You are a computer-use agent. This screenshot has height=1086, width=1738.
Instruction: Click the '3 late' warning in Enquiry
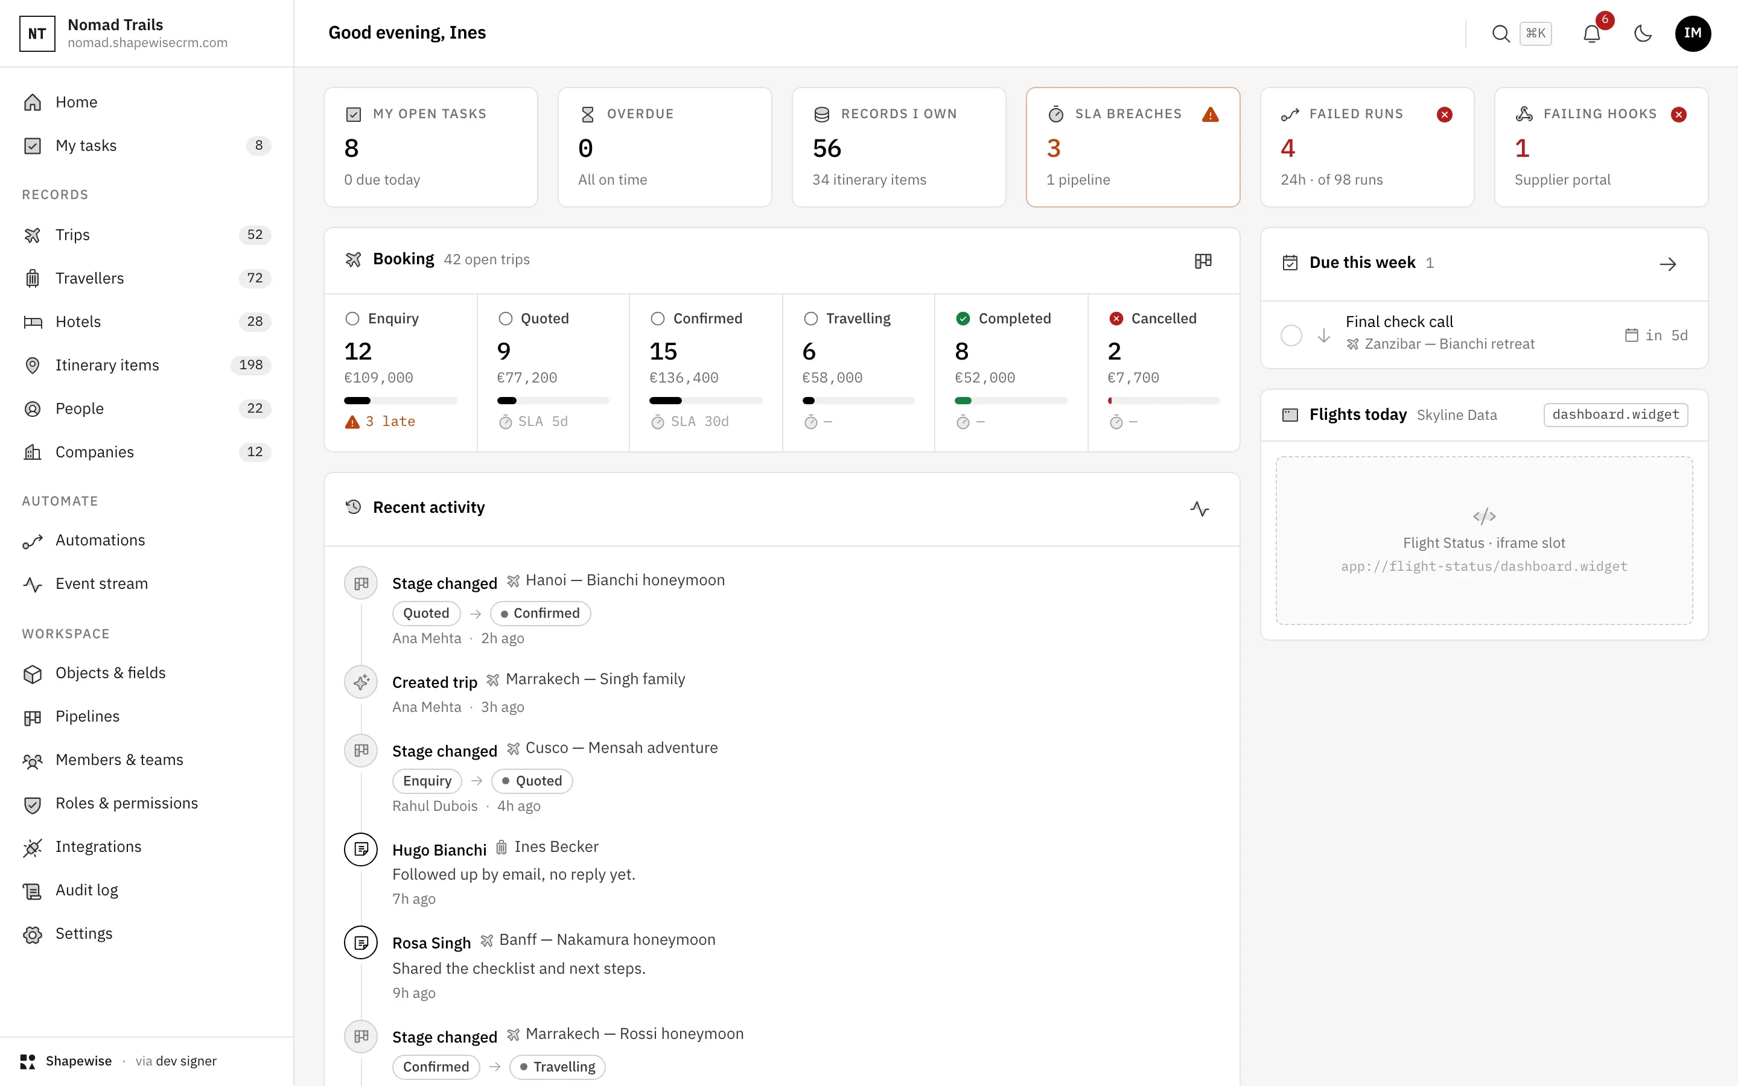(x=381, y=422)
